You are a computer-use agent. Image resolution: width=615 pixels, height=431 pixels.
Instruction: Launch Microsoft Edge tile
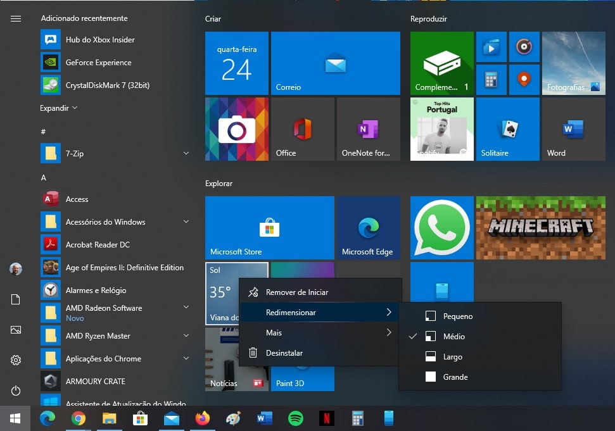point(368,228)
